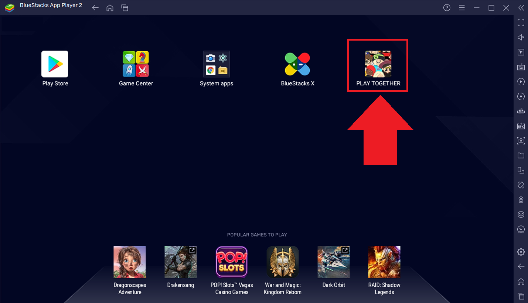This screenshot has width=528, height=303.
Task: Open memory trim icon in sidebar
Action: tap(521, 111)
